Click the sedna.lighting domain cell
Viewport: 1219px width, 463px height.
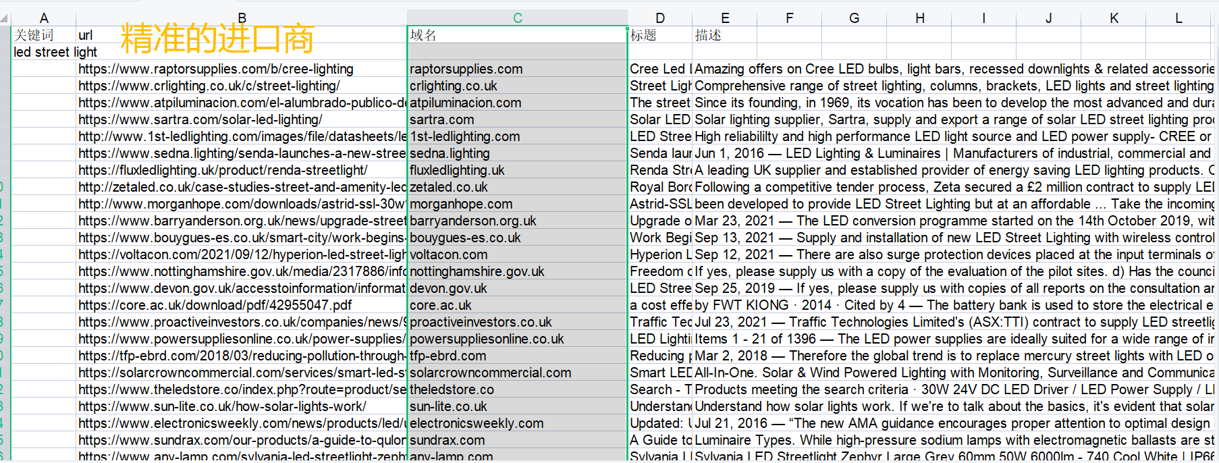point(518,153)
